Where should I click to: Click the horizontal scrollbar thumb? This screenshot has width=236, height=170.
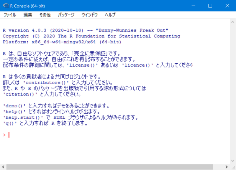(x=109, y=167)
